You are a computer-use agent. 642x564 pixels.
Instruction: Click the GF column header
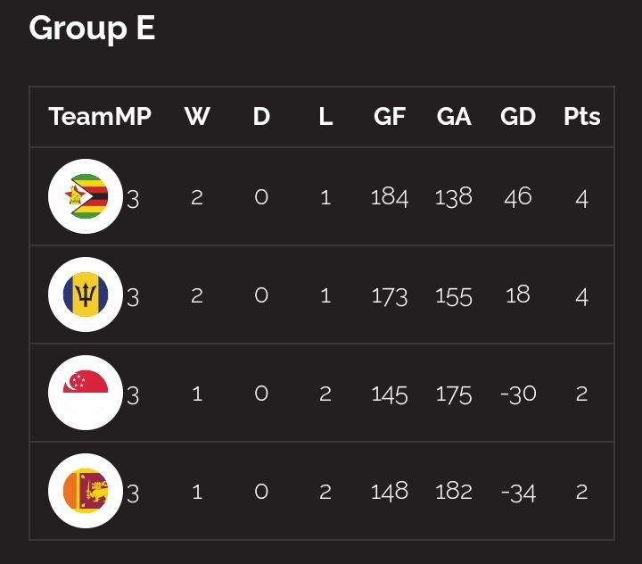coord(390,117)
